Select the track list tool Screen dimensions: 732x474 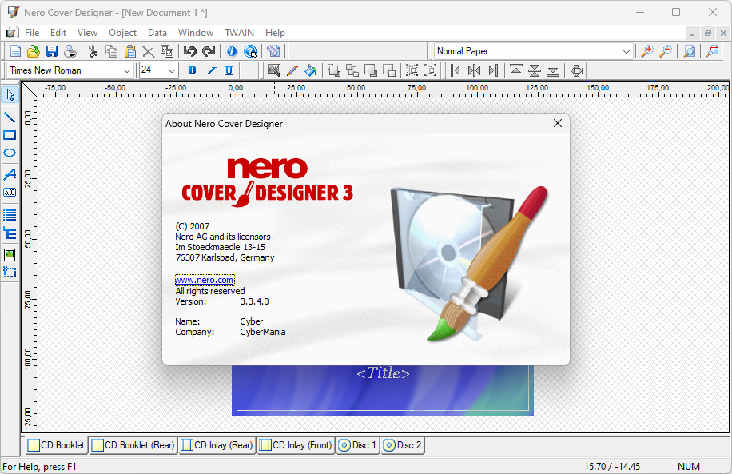pyautogui.click(x=10, y=215)
